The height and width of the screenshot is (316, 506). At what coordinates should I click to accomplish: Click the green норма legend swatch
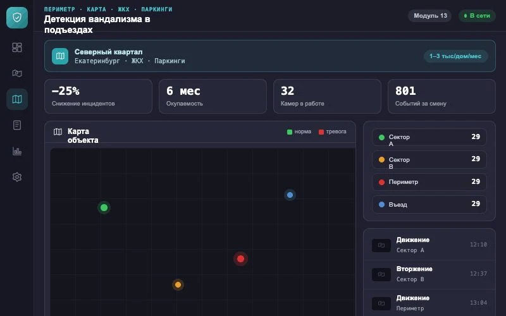[x=290, y=132]
